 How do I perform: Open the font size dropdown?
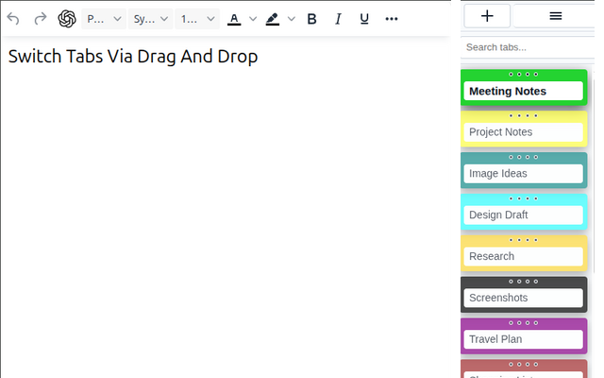(x=197, y=19)
